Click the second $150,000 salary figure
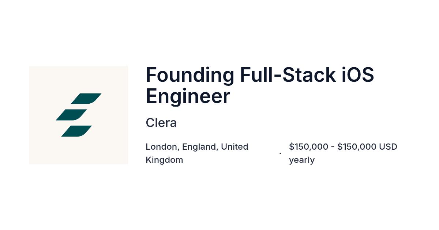This screenshot has height=230, width=439. [x=357, y=147]
